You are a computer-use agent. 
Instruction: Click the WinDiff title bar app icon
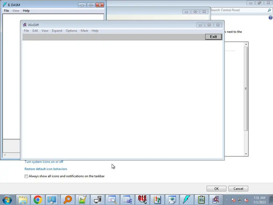(x=25, y=25)
